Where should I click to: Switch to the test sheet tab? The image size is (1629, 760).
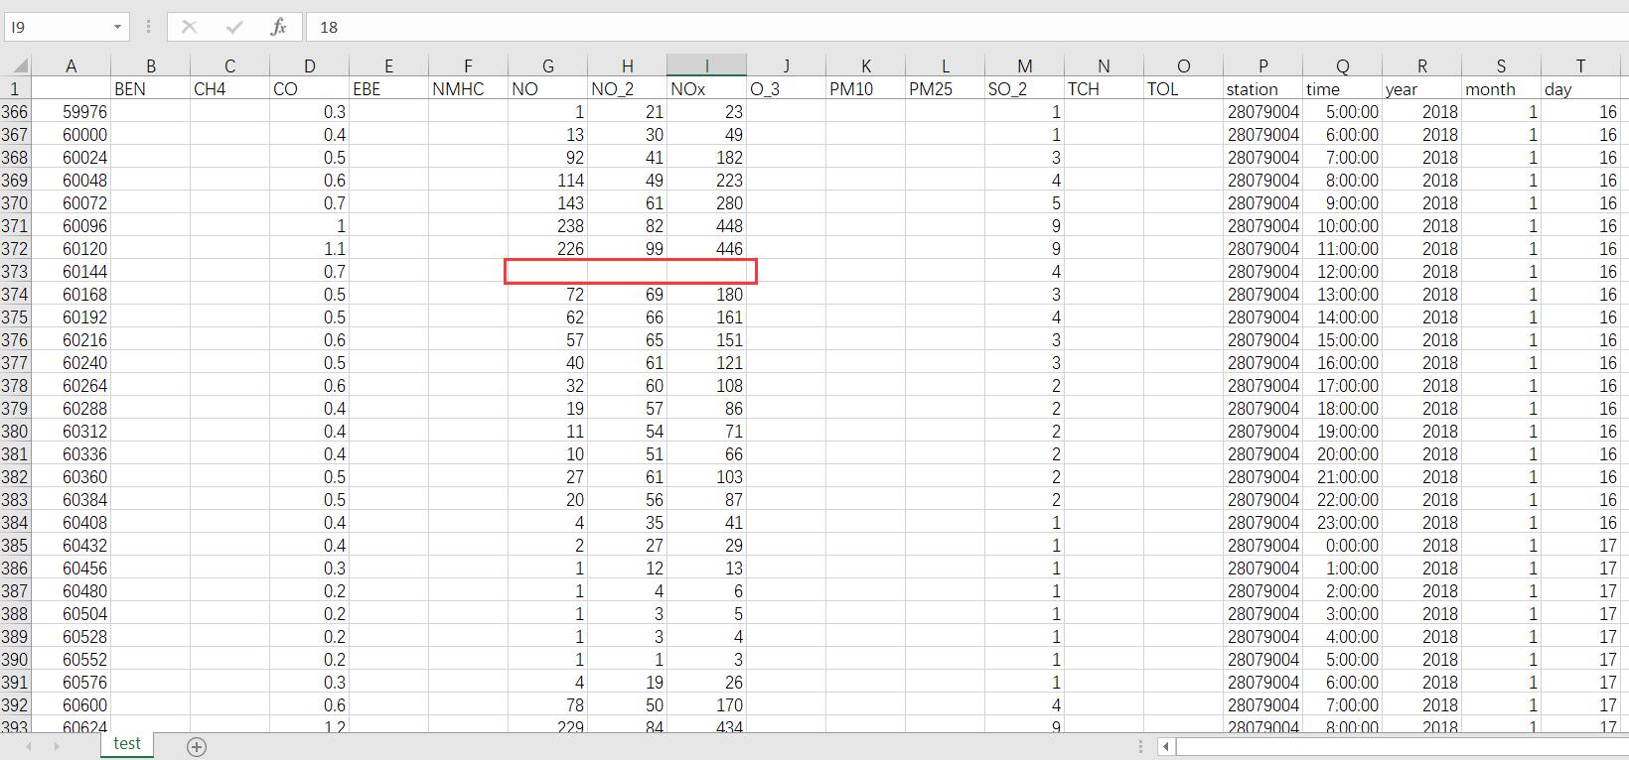pyautogui.click(x=127, y=744)
